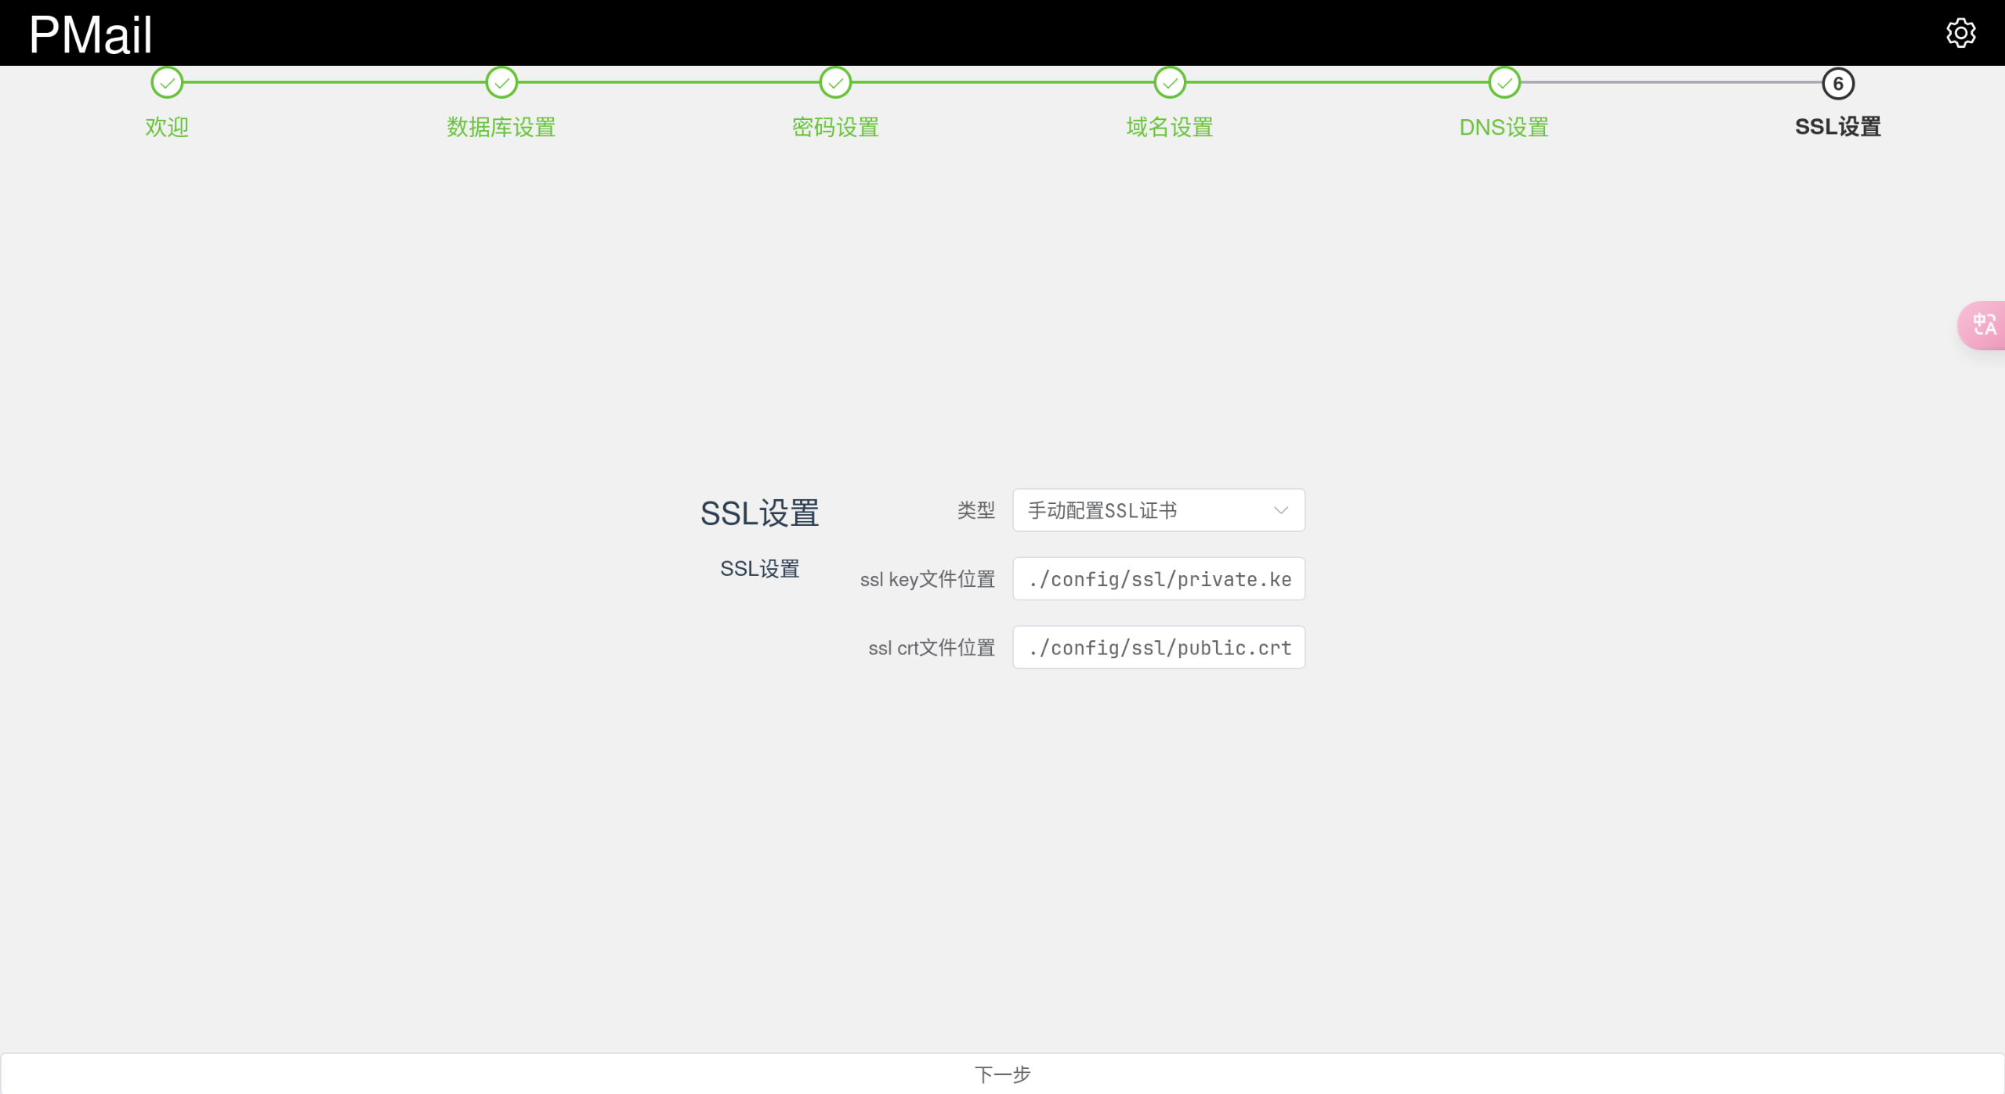
Task: Click the 密码设置 step checkmark circle
Action: 835,82
